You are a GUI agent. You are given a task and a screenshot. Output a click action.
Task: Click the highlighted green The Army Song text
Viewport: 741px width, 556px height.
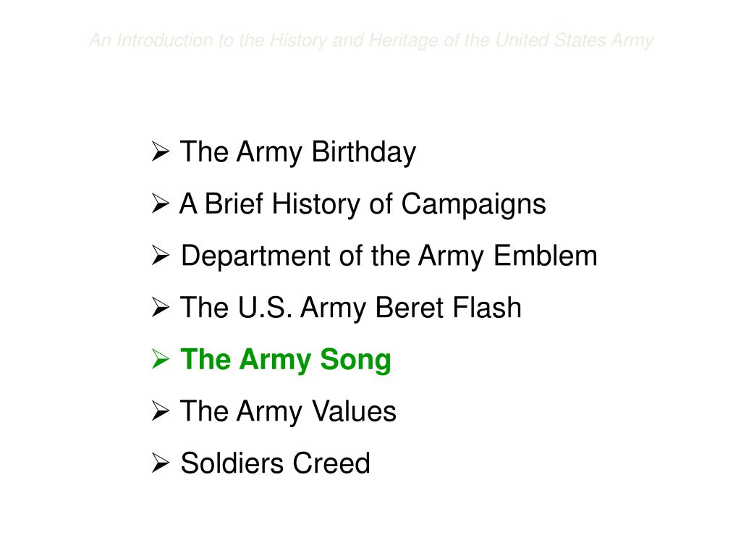click(x=286, y=360)
